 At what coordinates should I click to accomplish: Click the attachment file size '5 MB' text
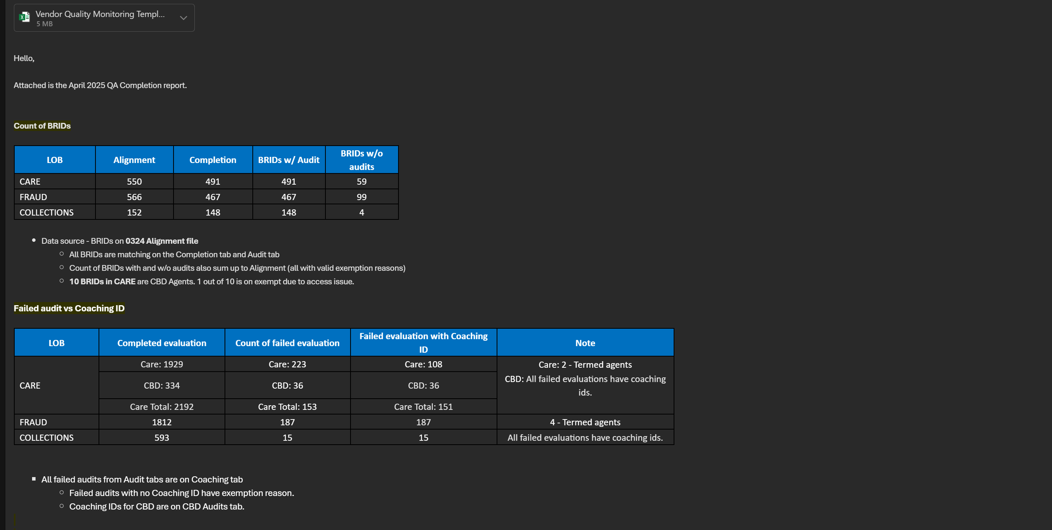tap(44, 24)
